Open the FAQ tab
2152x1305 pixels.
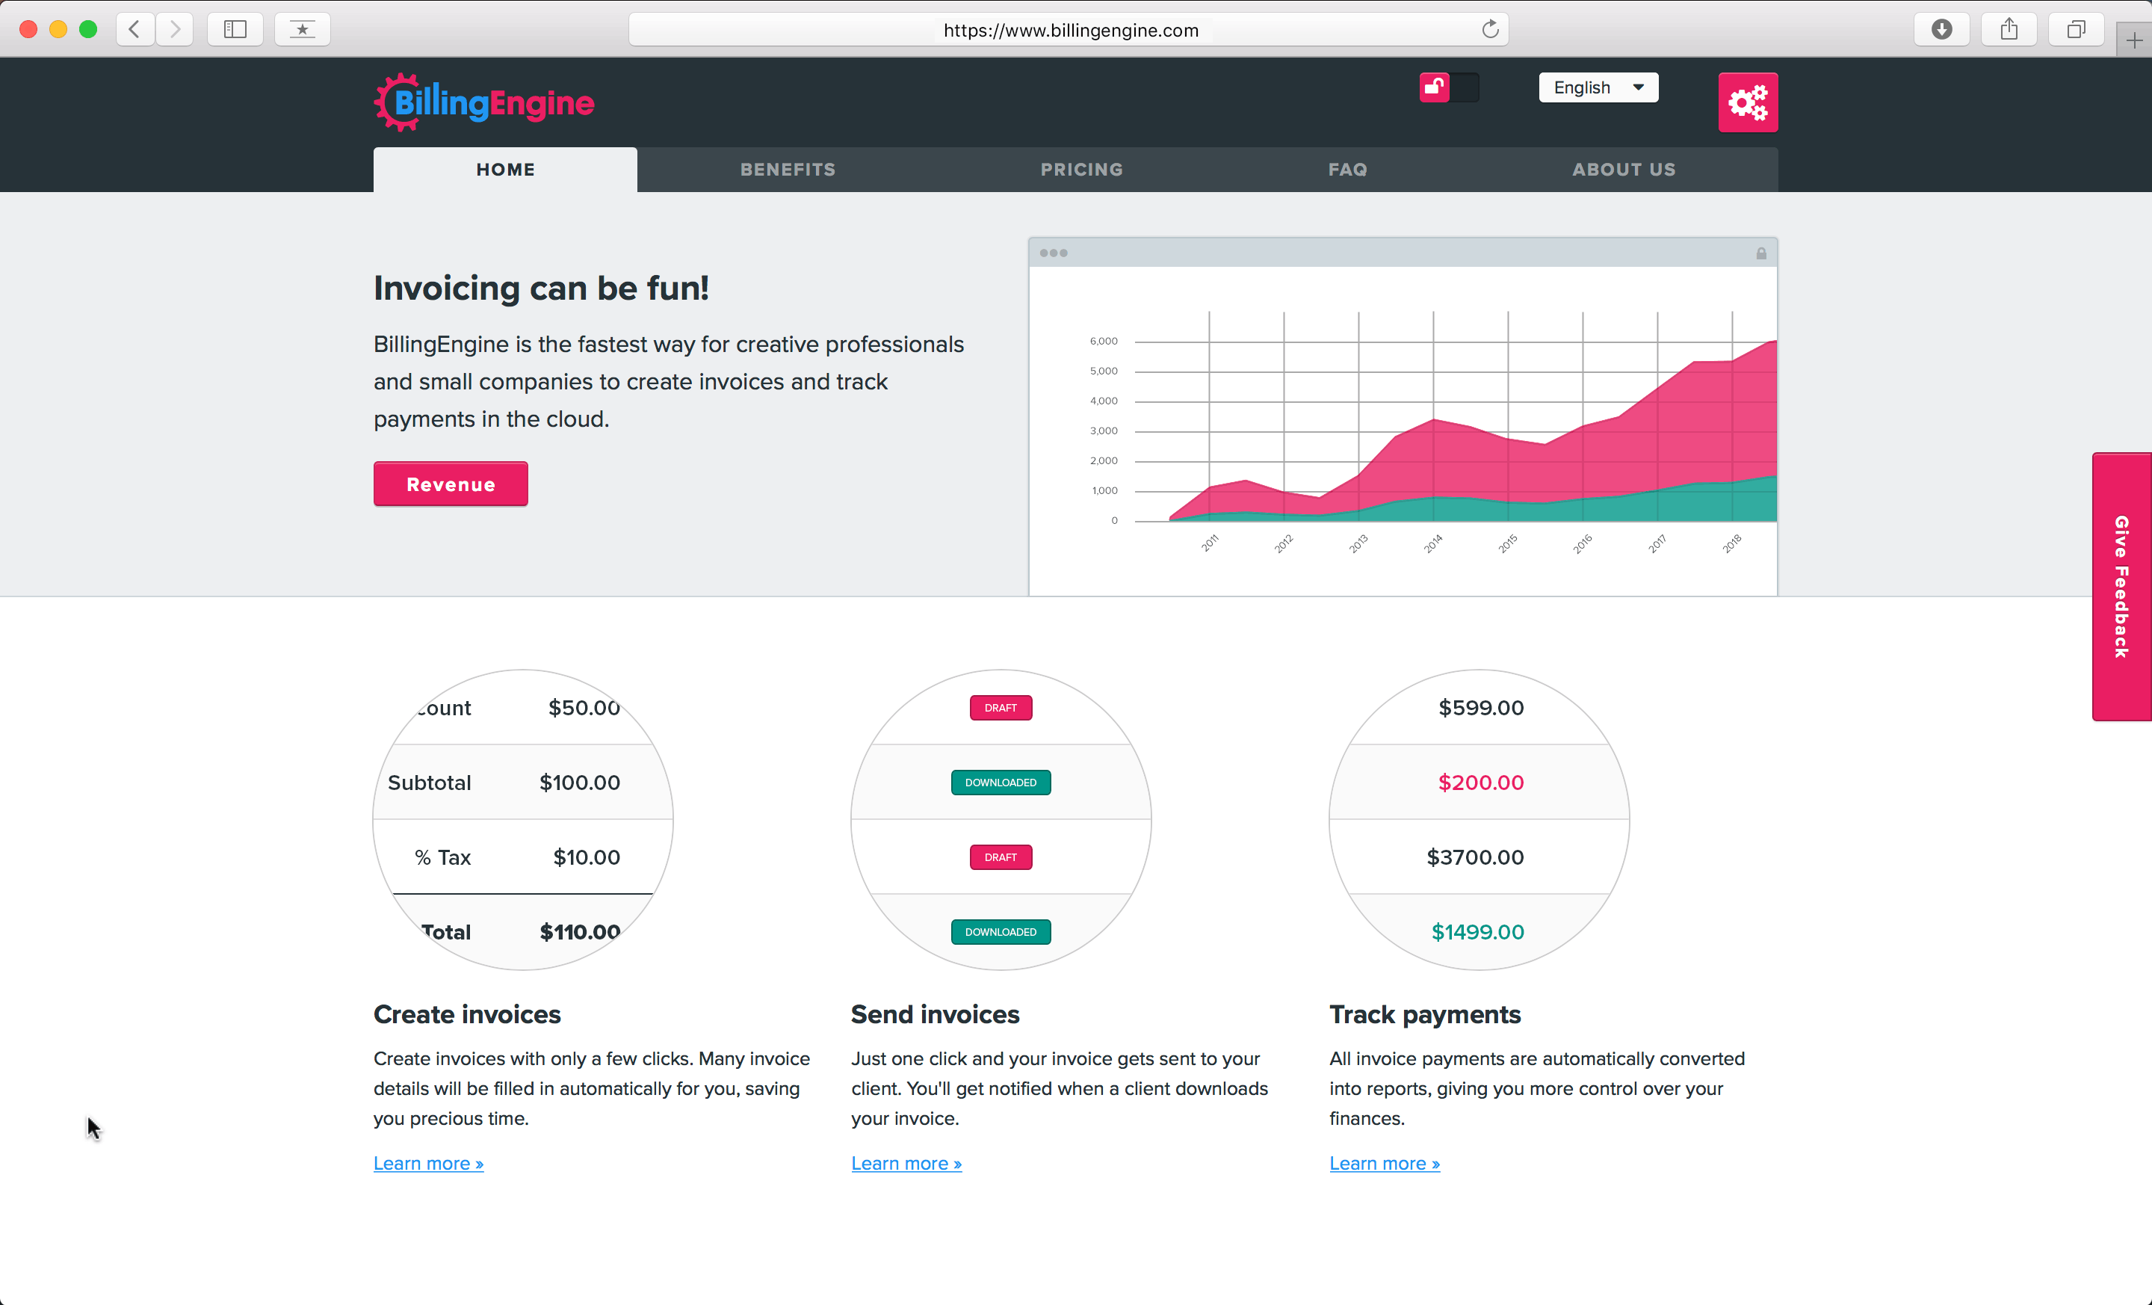pos(1348,170)
